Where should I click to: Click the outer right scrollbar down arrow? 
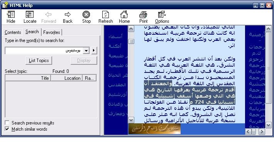pos(269,125)
